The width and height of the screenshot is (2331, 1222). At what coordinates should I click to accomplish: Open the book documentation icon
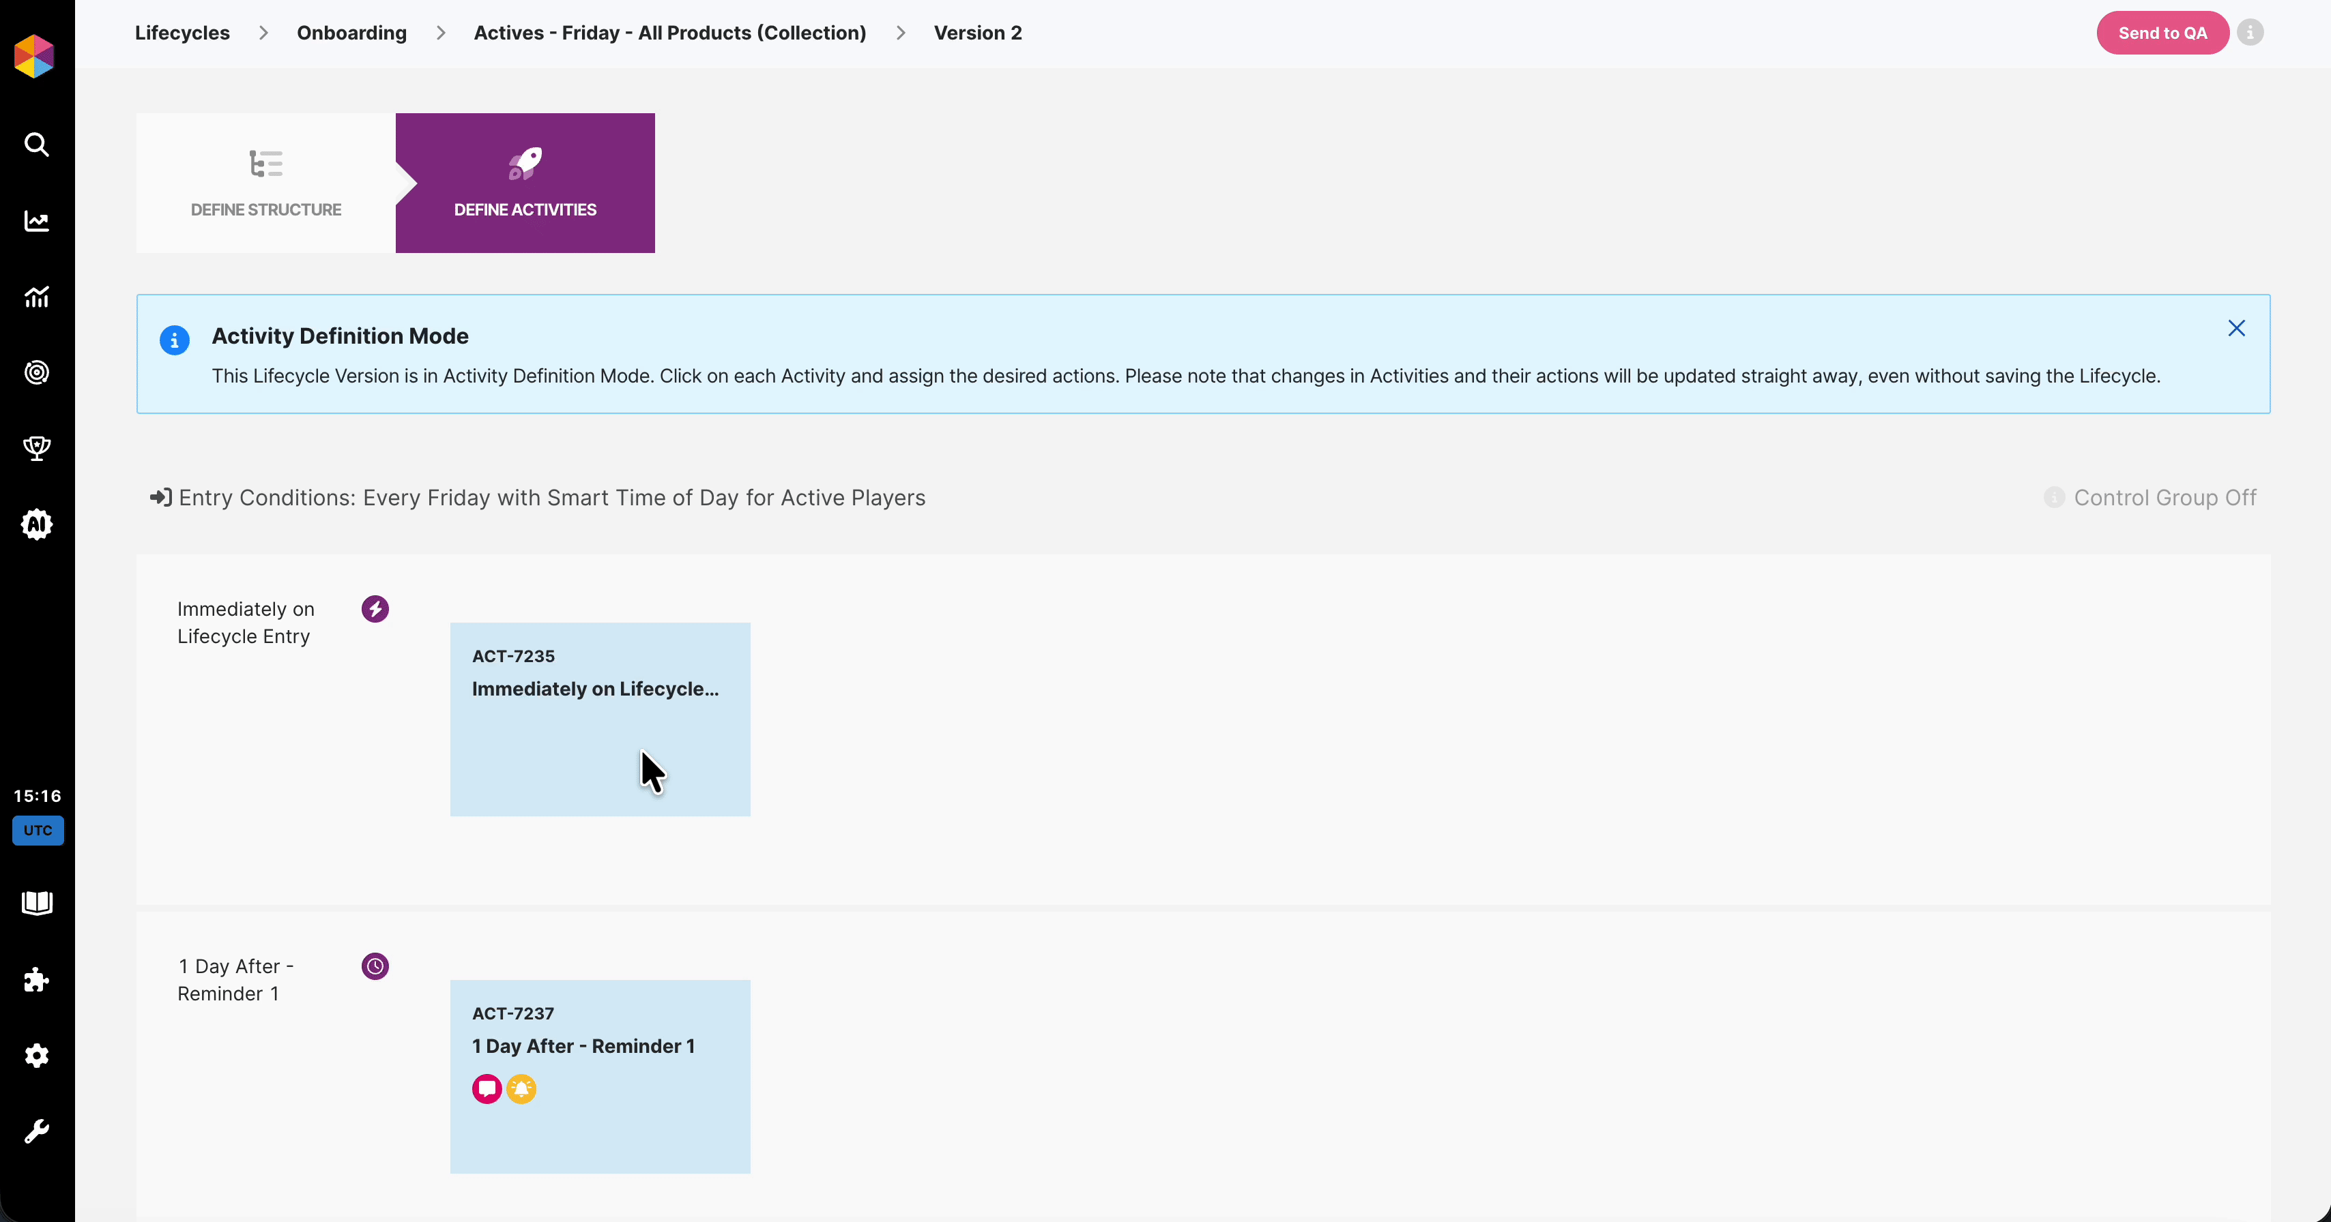tap(36, 903)
